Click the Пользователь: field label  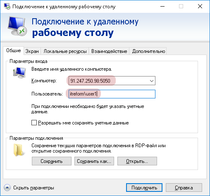point(47,94)
